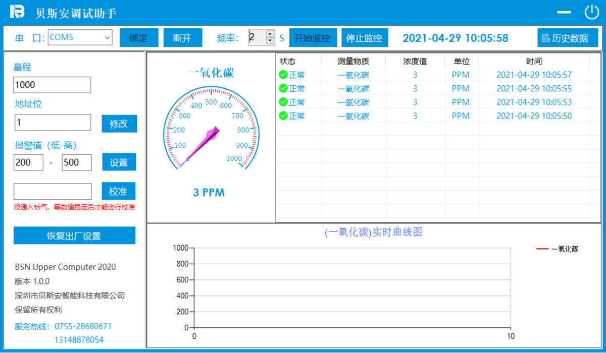Expand the COM5 serial port dropdown

[107, 37]
